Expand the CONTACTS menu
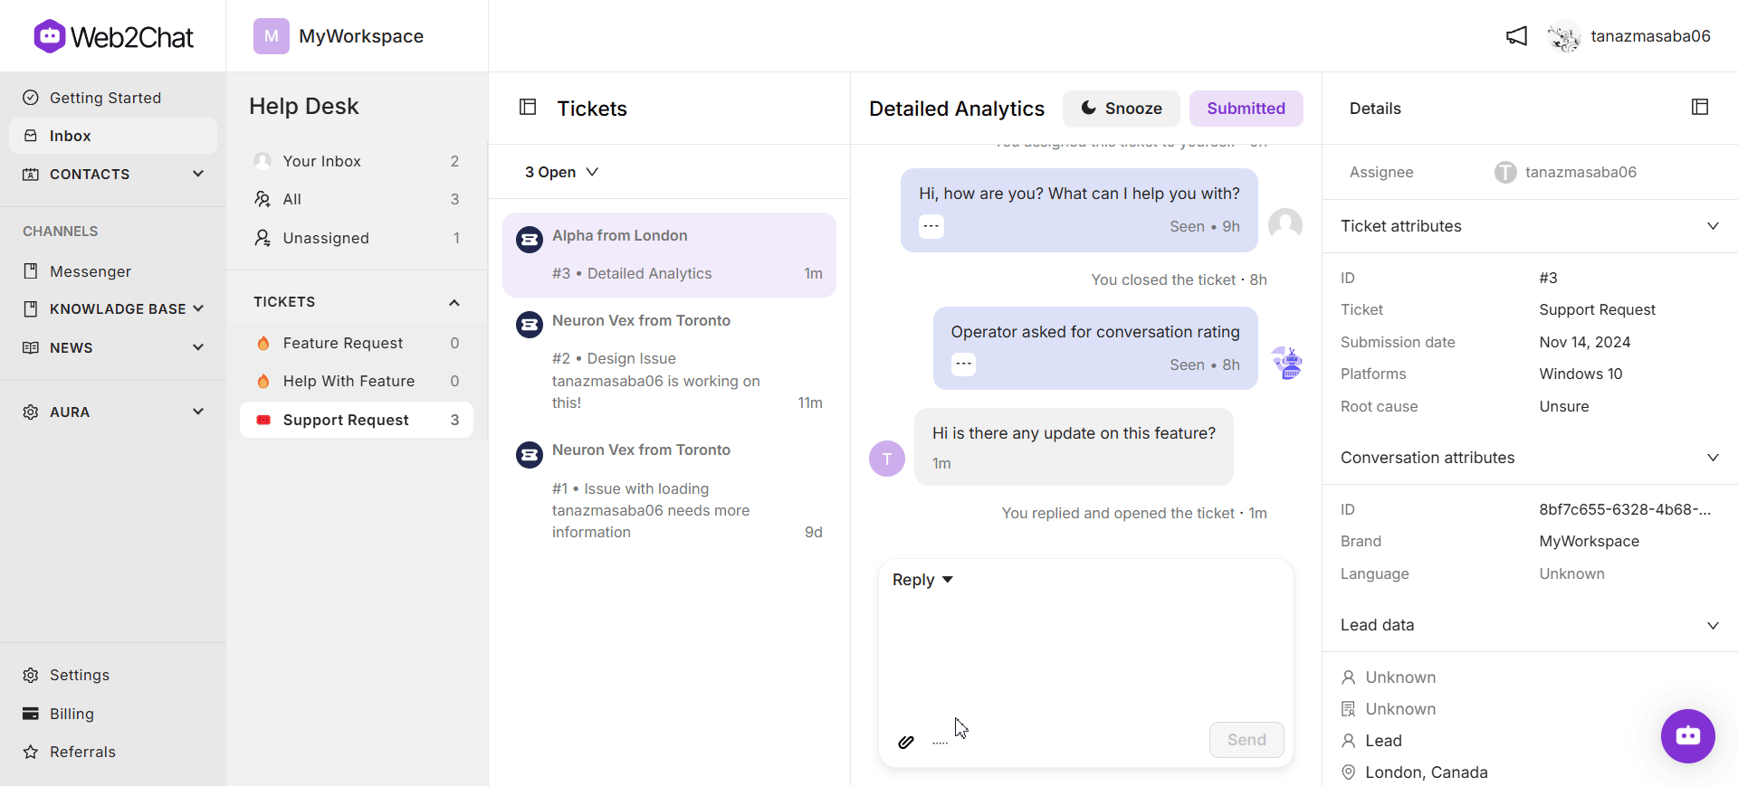Screen dimensions: 1738x786 198,174
